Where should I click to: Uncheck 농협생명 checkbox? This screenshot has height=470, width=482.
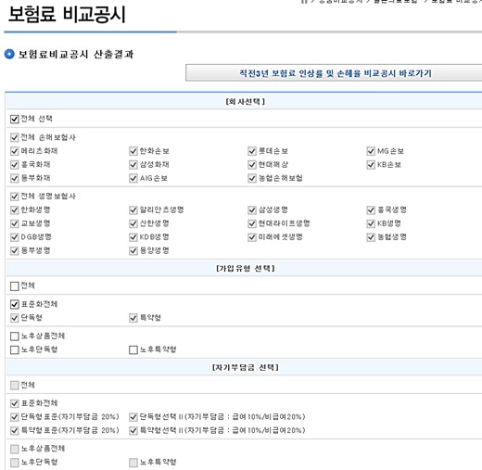pyautogui.click(x=371, y=237)
